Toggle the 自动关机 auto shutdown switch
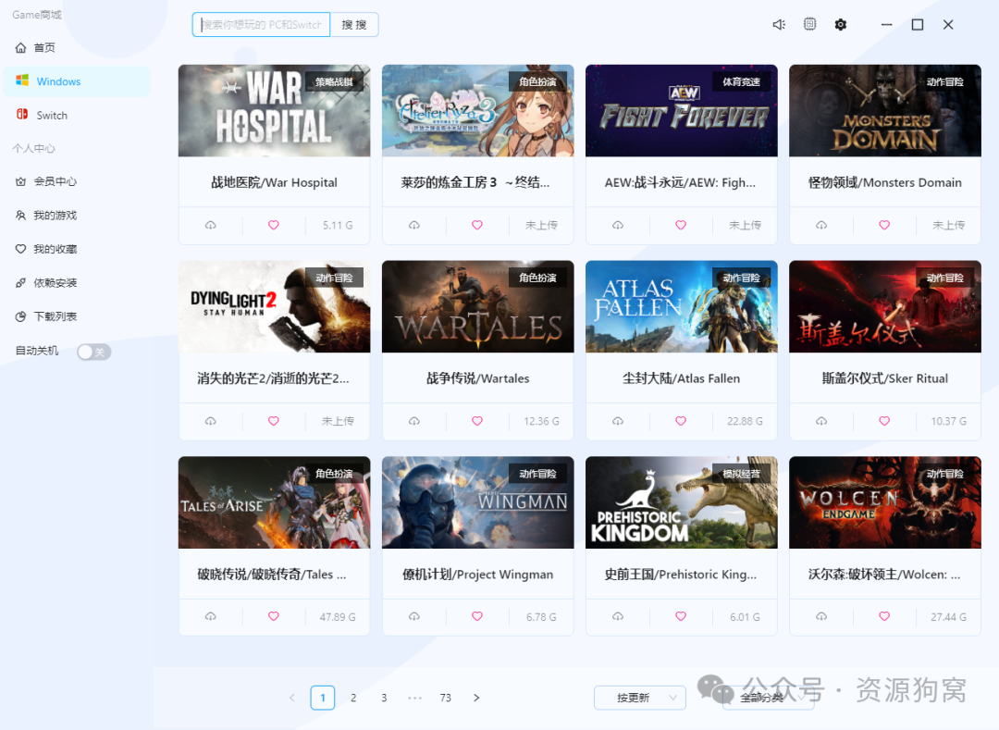Screen dimensions: 999x730 93,352
